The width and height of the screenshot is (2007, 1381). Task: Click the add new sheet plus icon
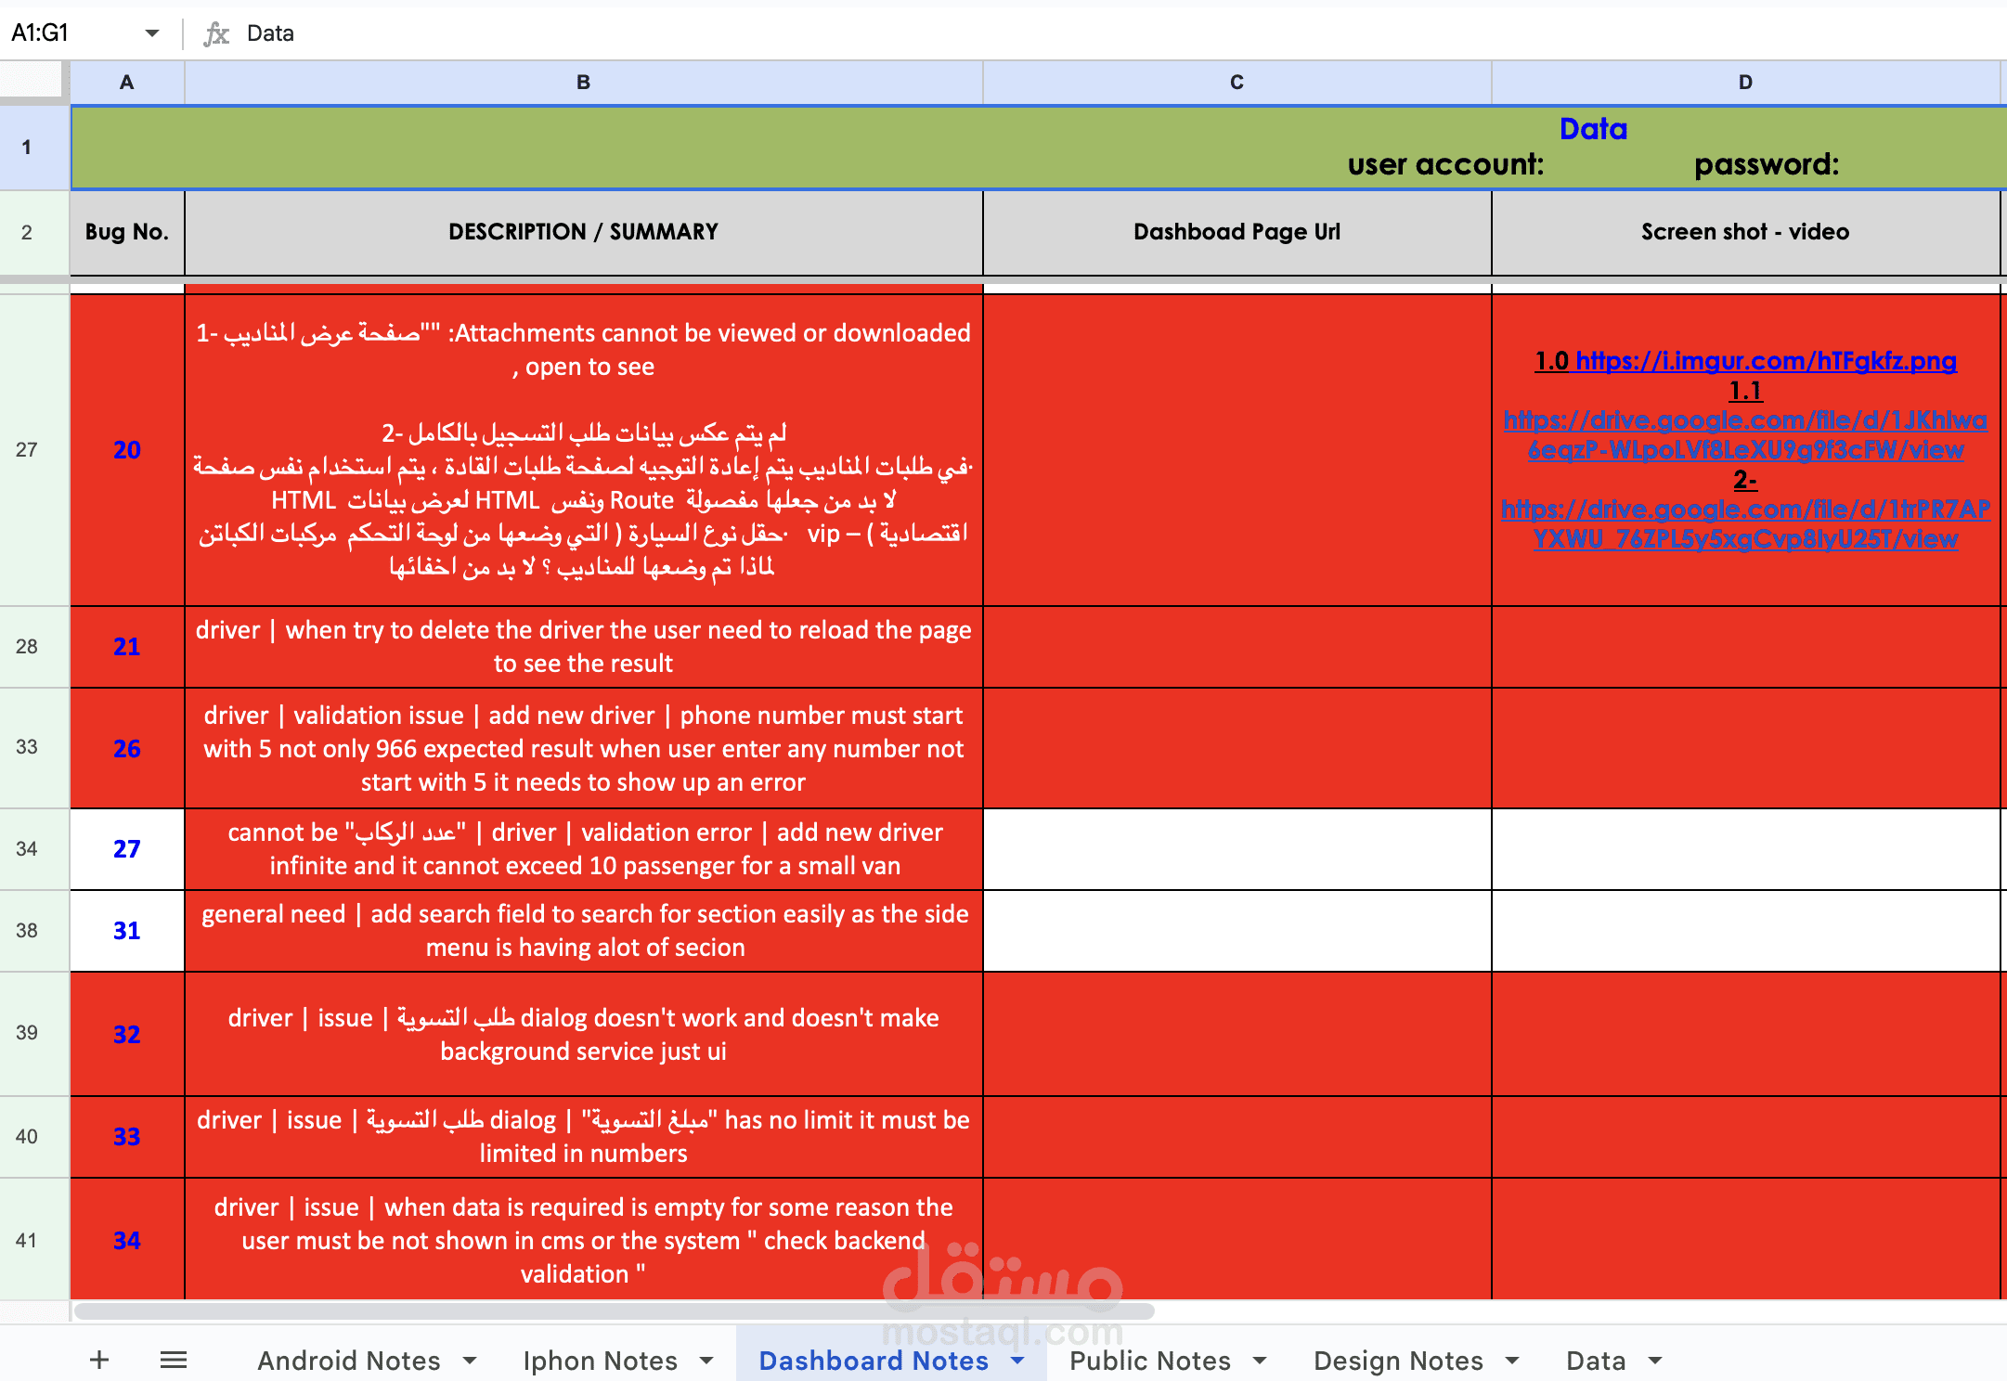pos(99,1361)
